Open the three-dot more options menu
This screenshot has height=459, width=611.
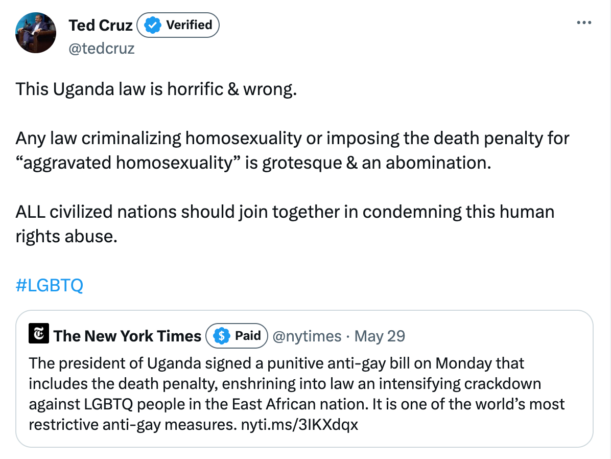click(583, 23)
